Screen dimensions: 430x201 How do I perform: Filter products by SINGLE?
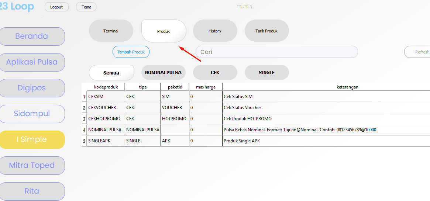pyautogui.click(x=266, y=73)
